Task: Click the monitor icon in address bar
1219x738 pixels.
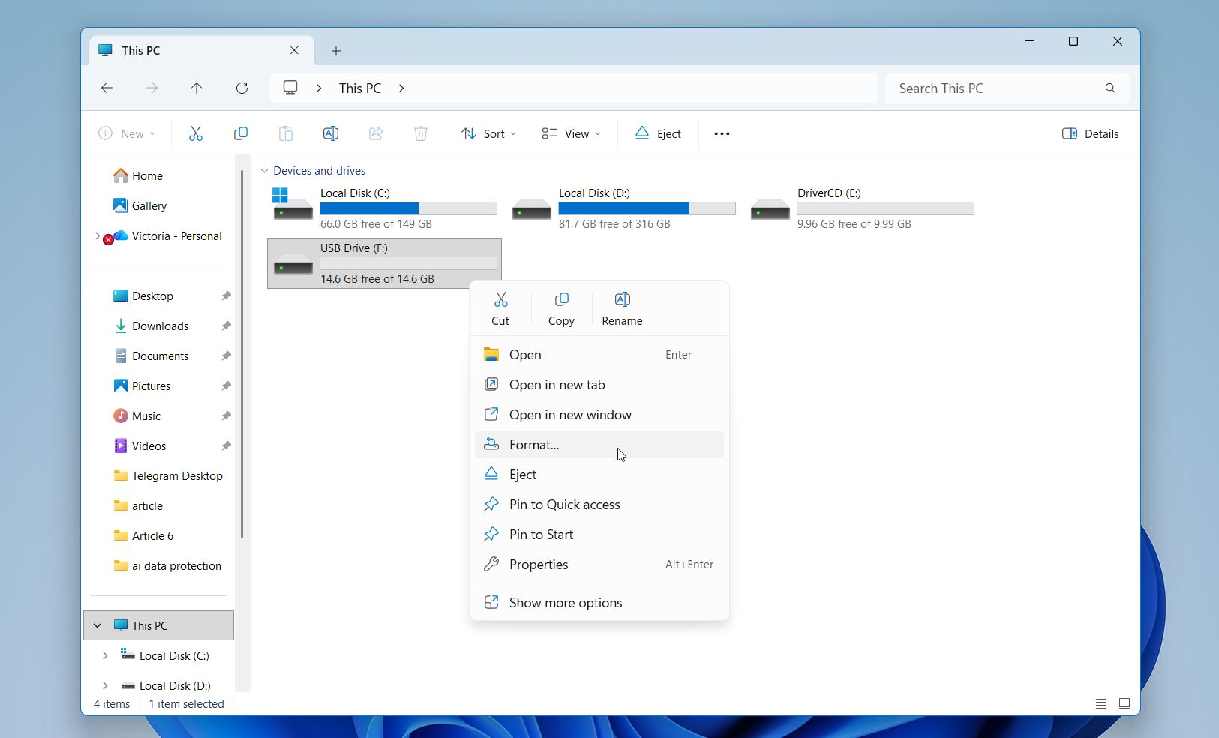Action: click(290, 88)
